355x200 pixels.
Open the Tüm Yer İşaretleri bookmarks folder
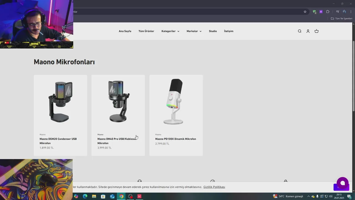tap(341, 19)
